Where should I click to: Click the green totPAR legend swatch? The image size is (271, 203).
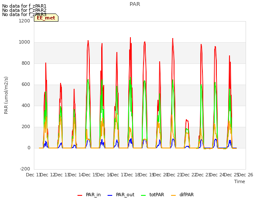coord(144,195)
